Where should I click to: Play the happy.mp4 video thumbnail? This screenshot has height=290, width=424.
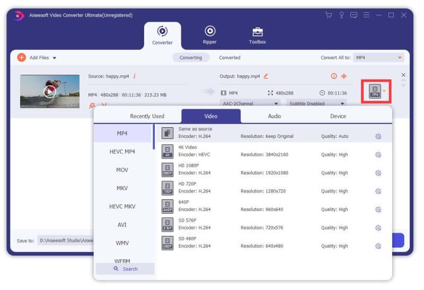(x=49, y=92)
